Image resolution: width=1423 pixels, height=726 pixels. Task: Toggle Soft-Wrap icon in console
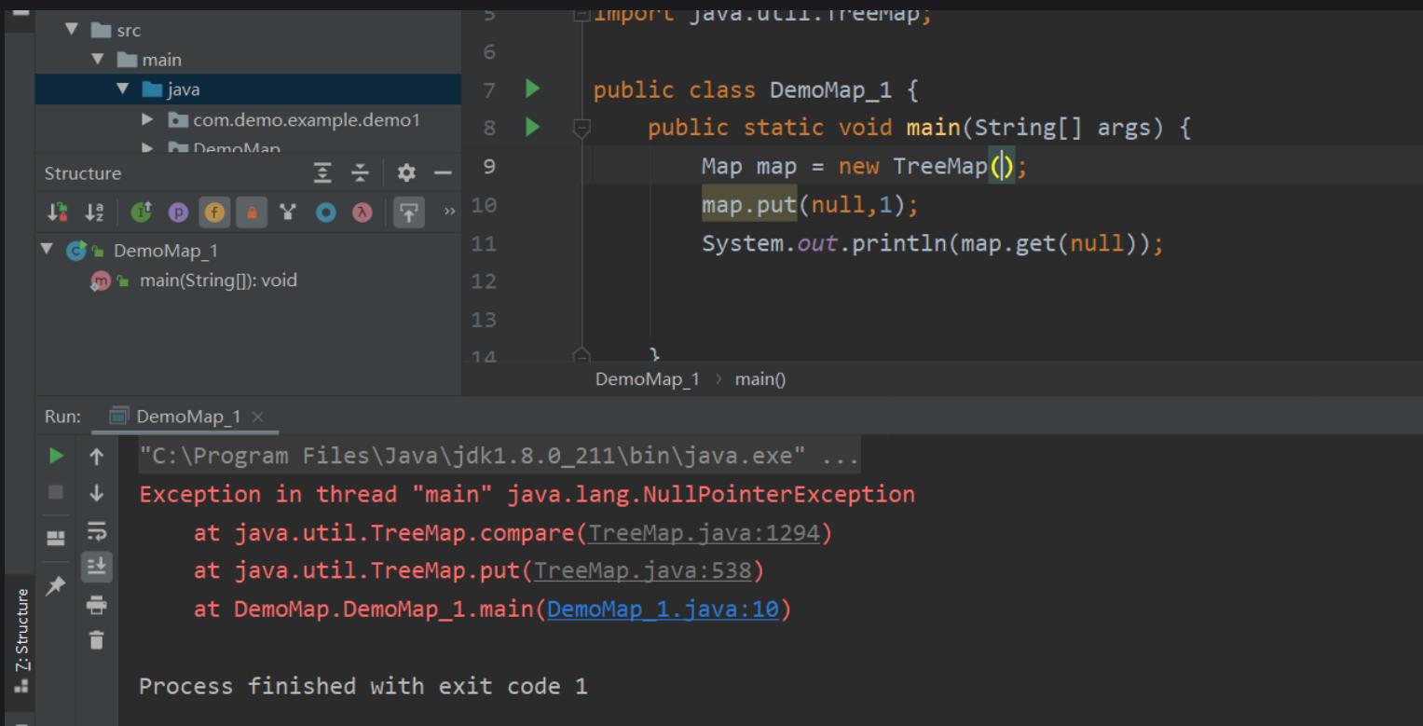click(x=96, y=531)
